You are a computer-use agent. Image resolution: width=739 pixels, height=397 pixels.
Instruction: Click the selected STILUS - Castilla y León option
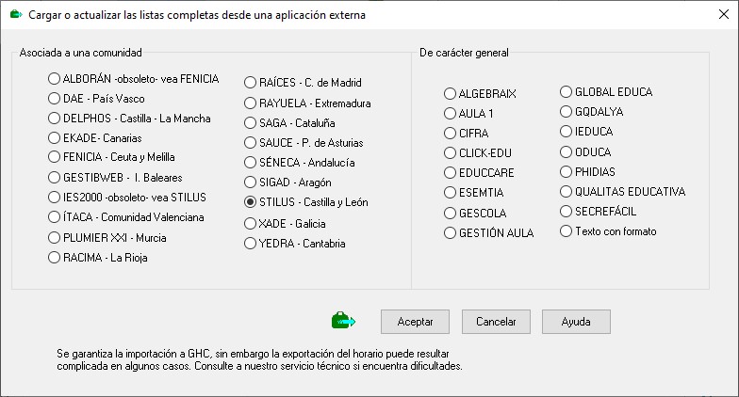pos(305,201)
